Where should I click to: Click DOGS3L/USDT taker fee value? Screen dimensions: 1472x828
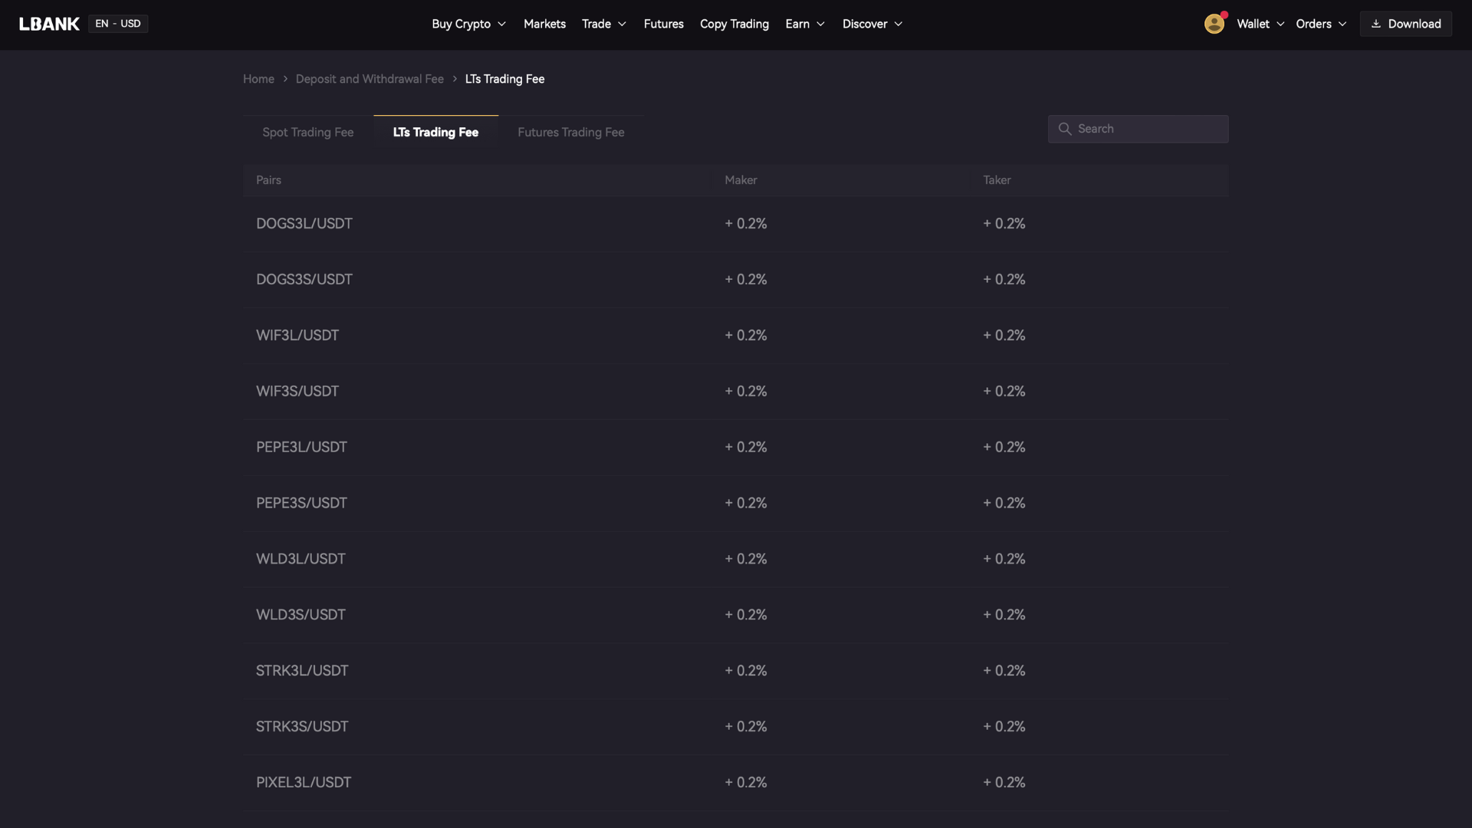point(1004,224)
